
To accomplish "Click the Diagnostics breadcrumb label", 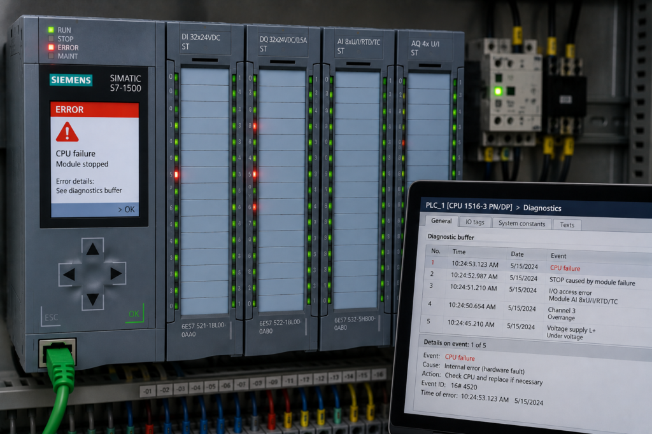I will tap(542, 208).
